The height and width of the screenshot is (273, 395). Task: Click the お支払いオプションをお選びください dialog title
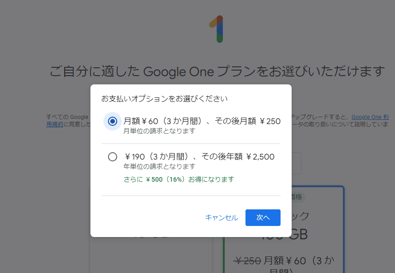164,99
